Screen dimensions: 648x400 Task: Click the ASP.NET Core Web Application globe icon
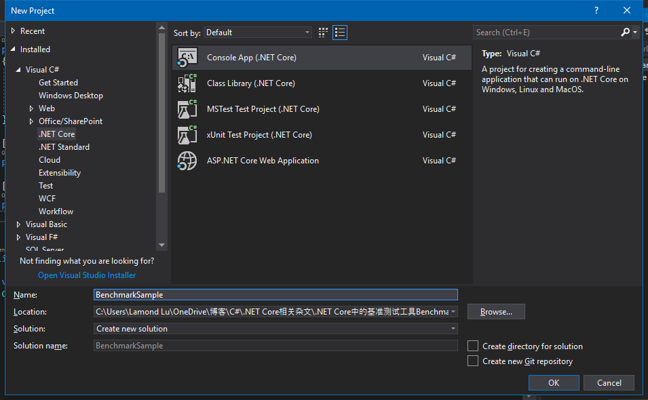pyautogui.click(x=187, y=161)
